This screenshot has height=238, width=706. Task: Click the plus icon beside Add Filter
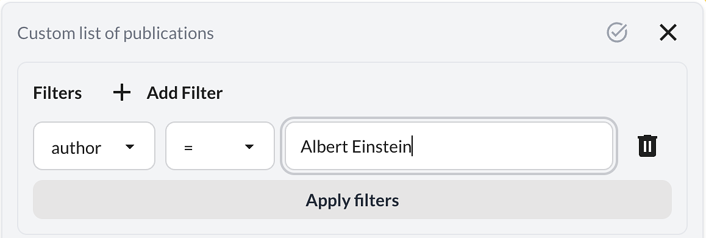(x=121, y=93)
